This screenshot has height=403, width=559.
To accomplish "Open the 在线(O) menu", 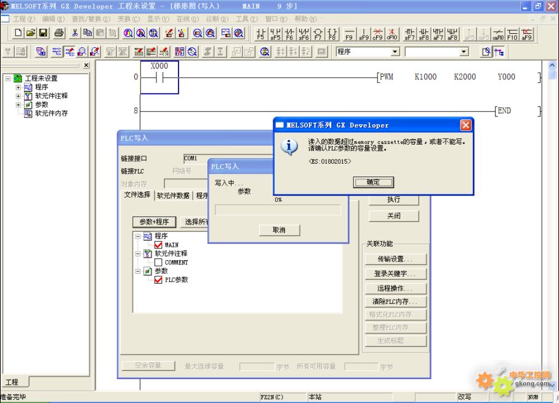I will pyautogui.click(x=188, y=18).
